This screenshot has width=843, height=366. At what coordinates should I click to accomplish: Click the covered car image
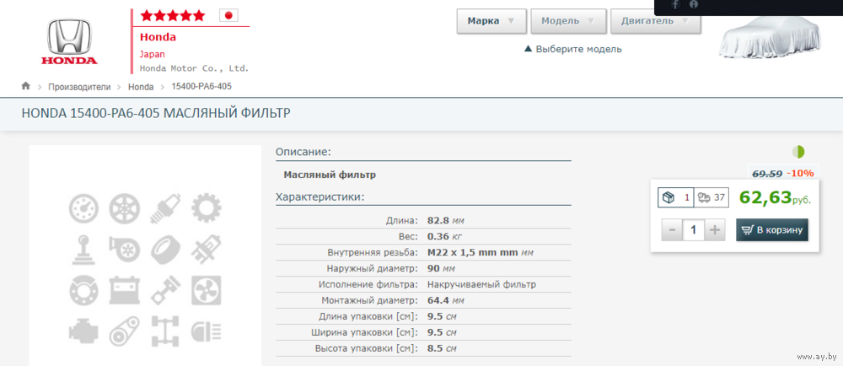click(x=771, y=38)
